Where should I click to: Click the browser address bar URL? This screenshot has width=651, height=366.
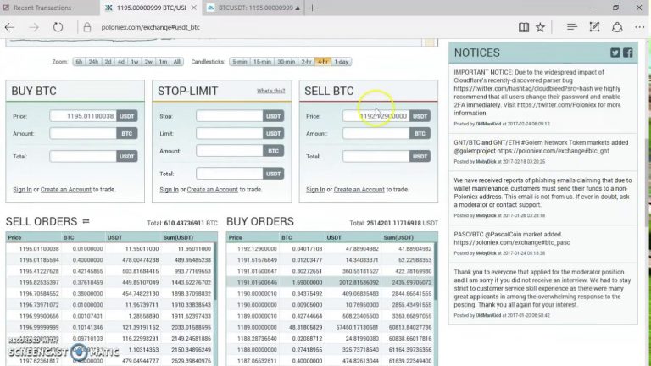(x=150, y=27)
